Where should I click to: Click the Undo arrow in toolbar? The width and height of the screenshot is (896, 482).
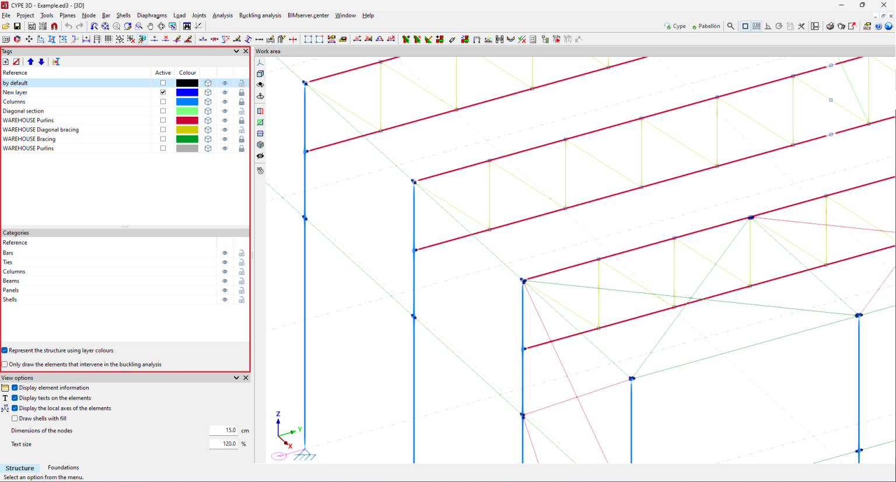pyautogui.click(x=68, y=26)
